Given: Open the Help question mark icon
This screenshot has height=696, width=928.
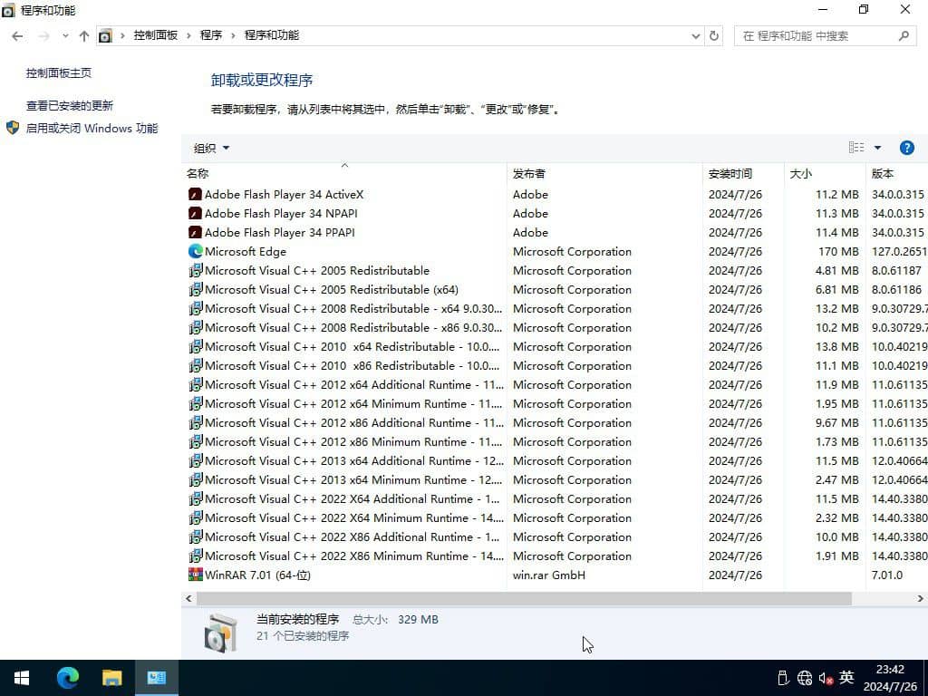Looking at the screenshot, I should click(907, 147).
